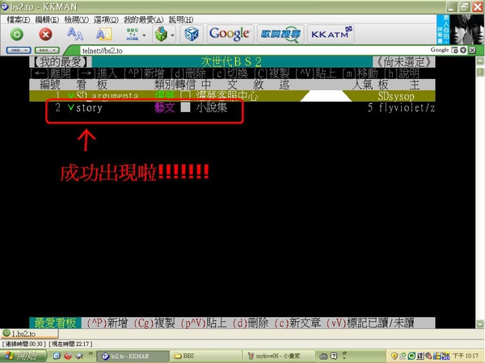485x363 pixels.
Task: Click the system tray clock 下午 10:17
Action: pyautogui.click(x=466, y=357)
